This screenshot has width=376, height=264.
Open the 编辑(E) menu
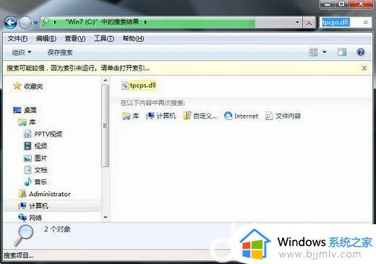pyautogui.click(x=46, y=38)
